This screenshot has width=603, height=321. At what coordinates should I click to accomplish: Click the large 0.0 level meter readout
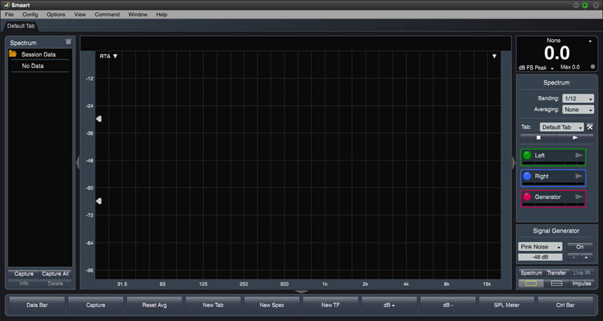557,53
